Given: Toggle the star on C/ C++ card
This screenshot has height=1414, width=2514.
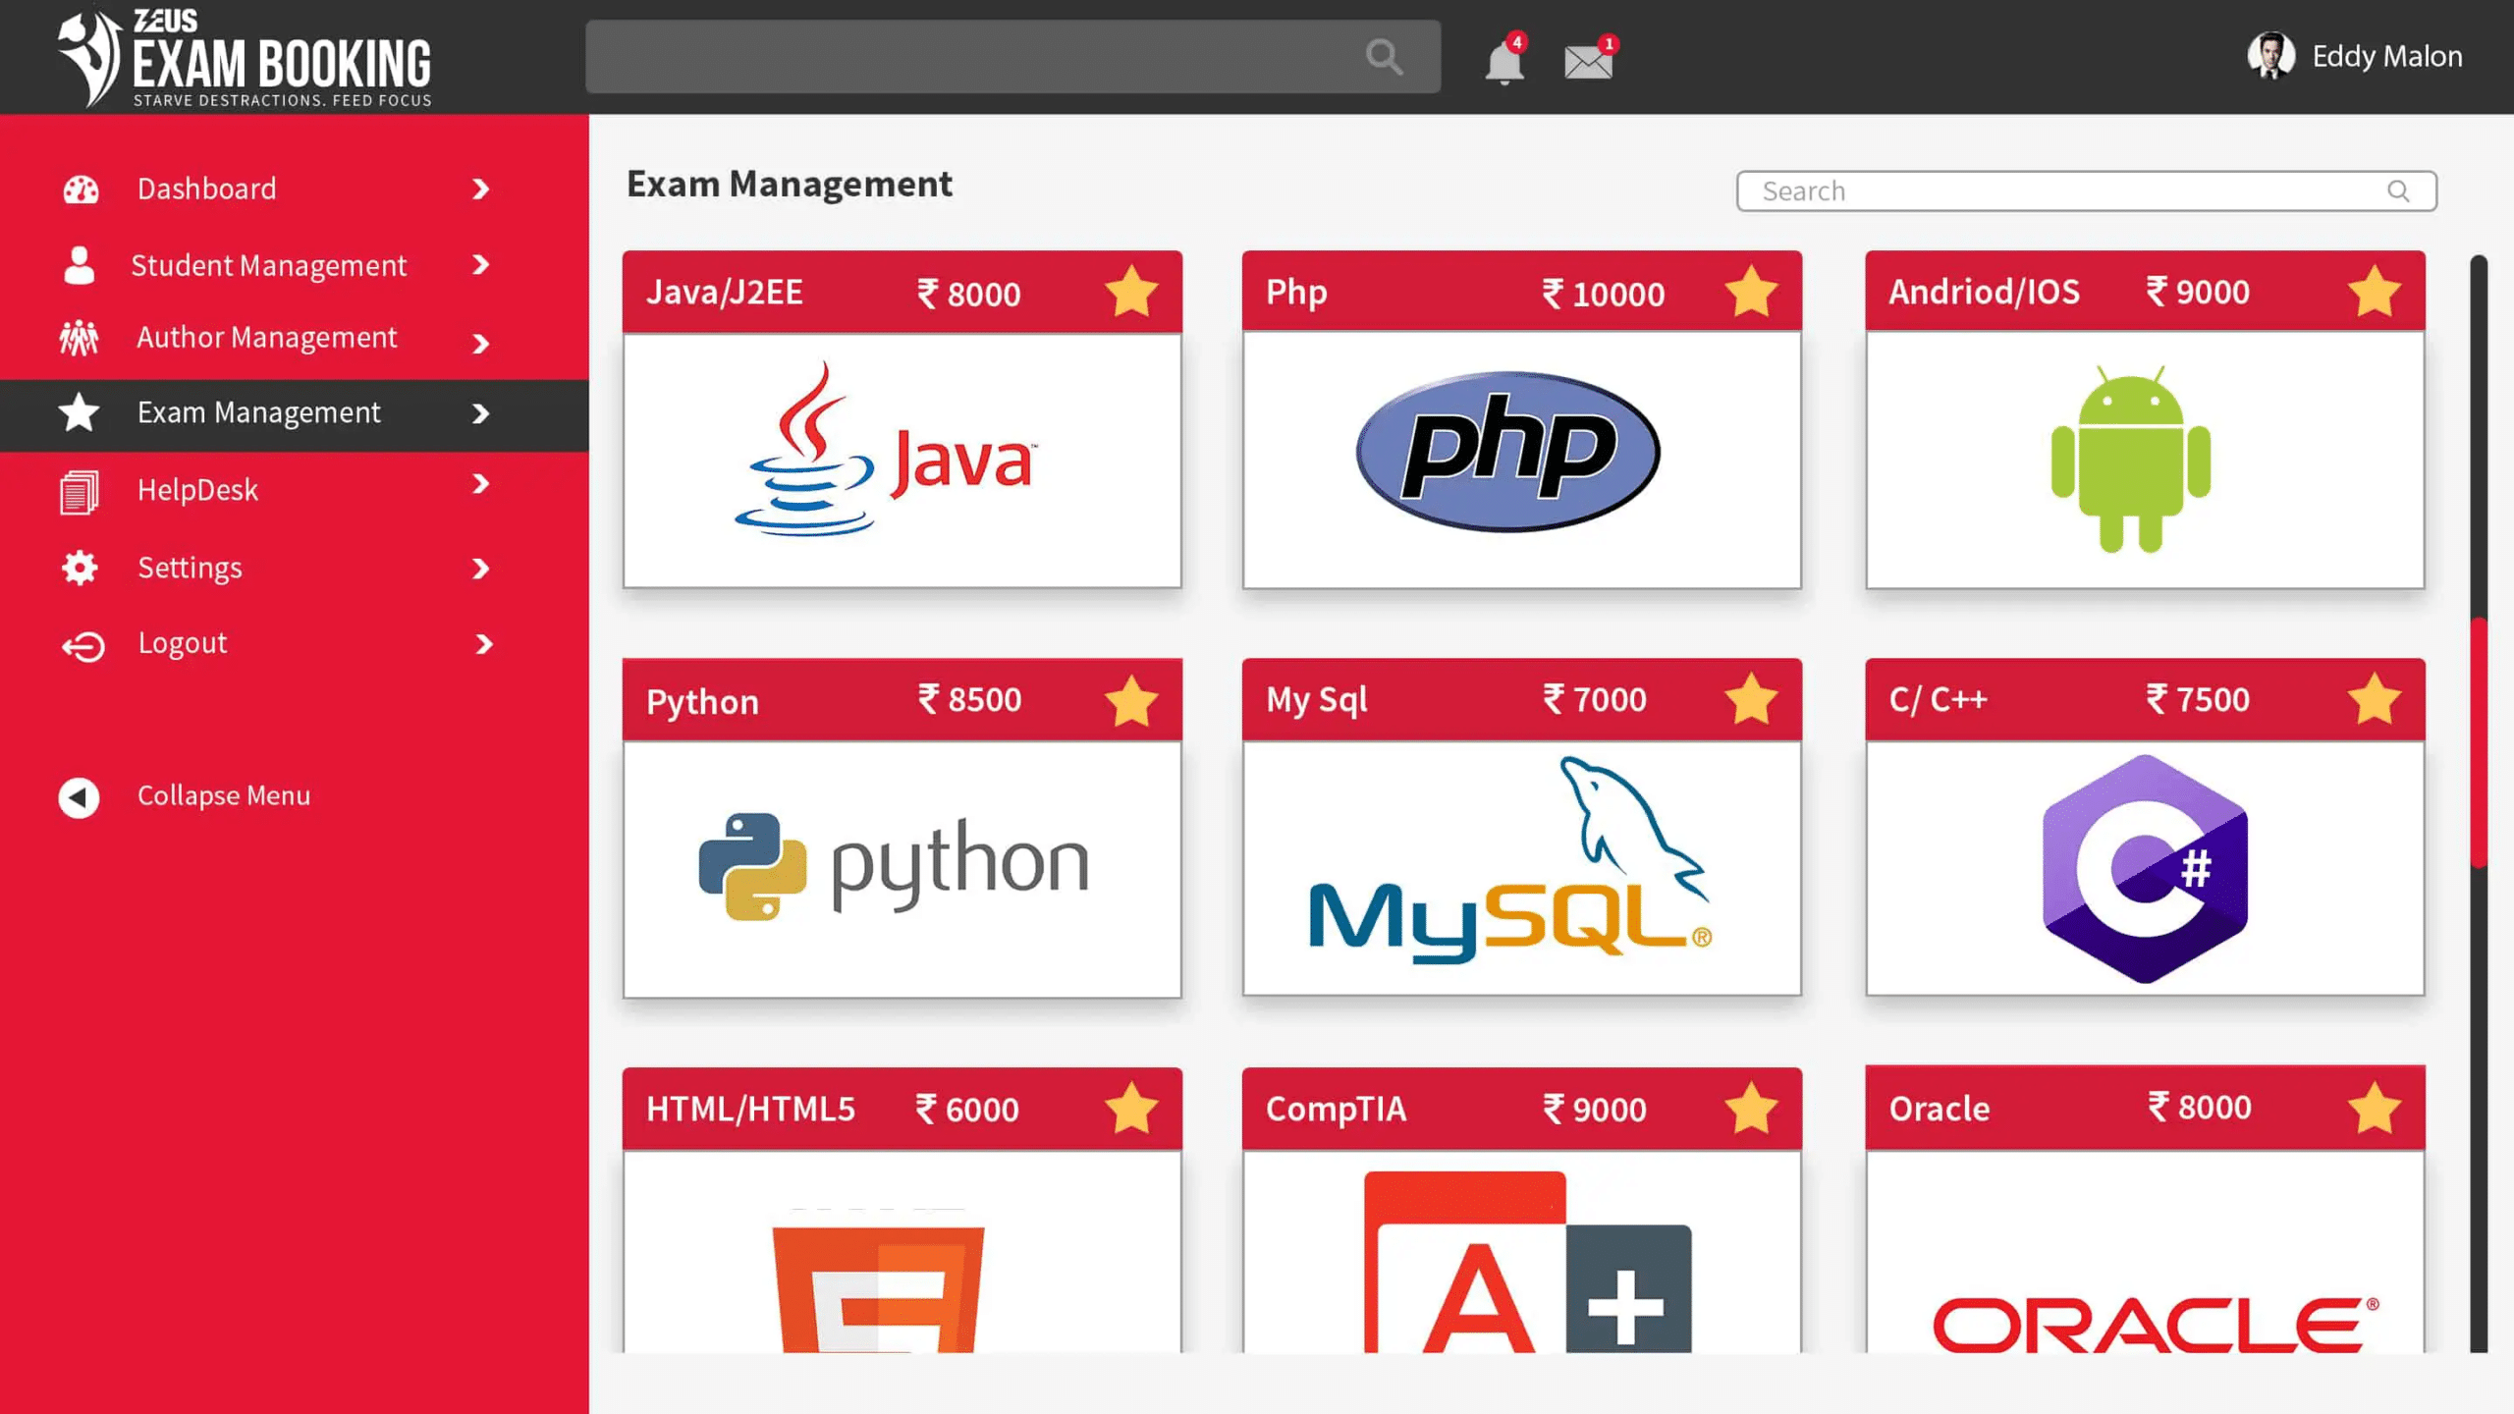Looking at the screenshot, I should (2374, 699).
